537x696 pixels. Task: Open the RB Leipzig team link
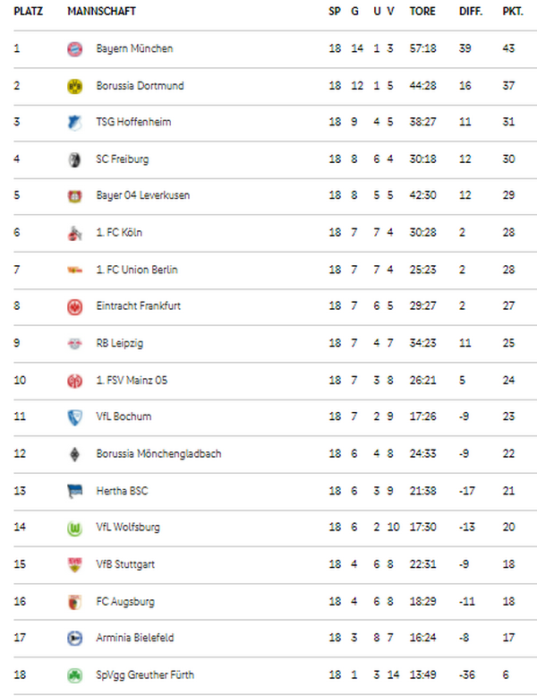(120, 344)
